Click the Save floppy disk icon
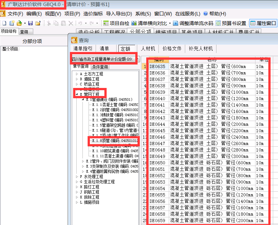The width and height of the screenshot is (278, 225). [31, 23]
